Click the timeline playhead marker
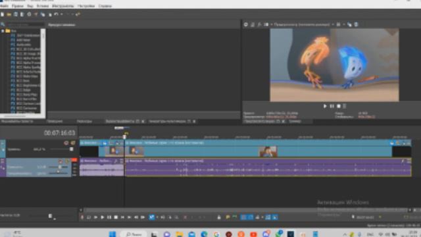 pyautogui.click(x=124, y=136)
